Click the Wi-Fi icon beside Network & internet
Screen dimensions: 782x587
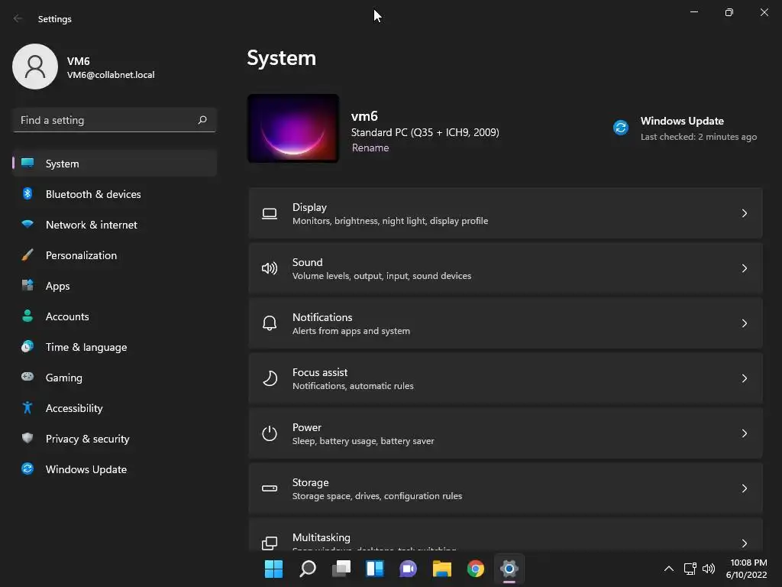click(27, 224)
